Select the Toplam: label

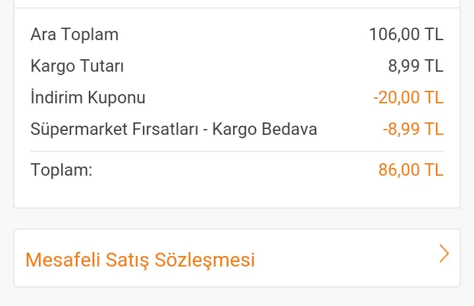61,170
